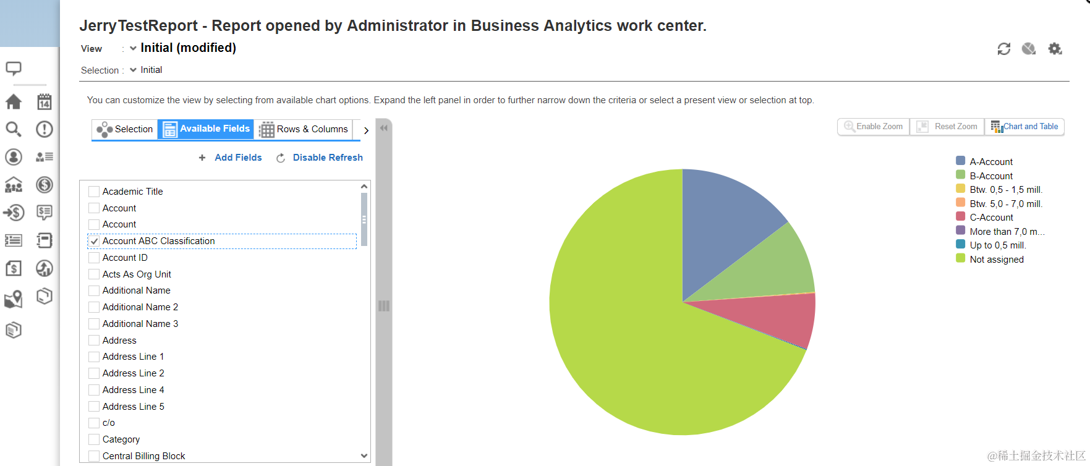This screenshot has width=1090, height=466.
Task: Check the Academic Title checkbox
Action: coord(95,192)
